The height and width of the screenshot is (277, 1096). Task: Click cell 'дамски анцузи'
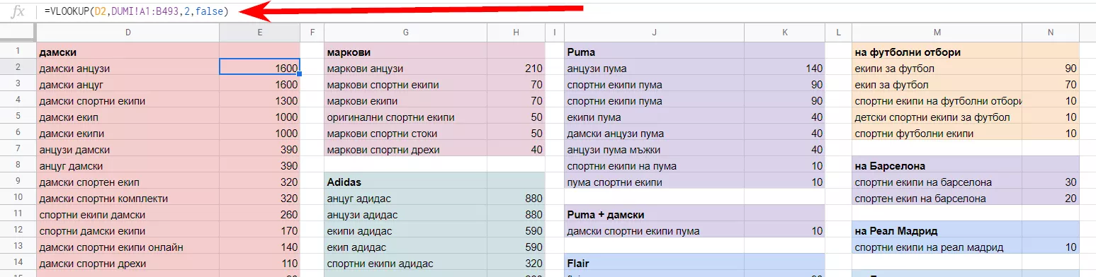[128, 69]
